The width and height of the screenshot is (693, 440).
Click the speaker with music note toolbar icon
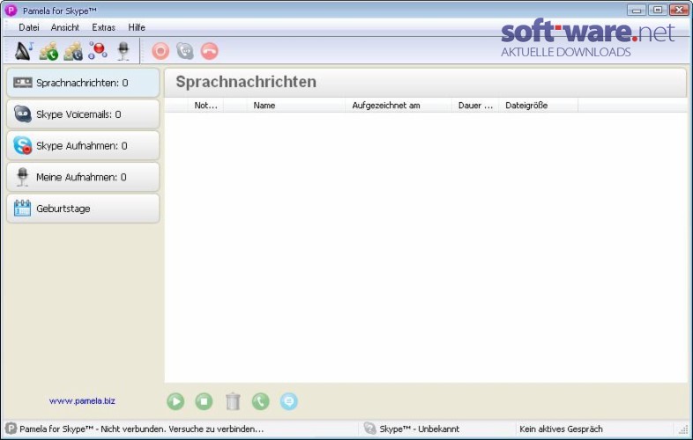[x=24, y=51]
